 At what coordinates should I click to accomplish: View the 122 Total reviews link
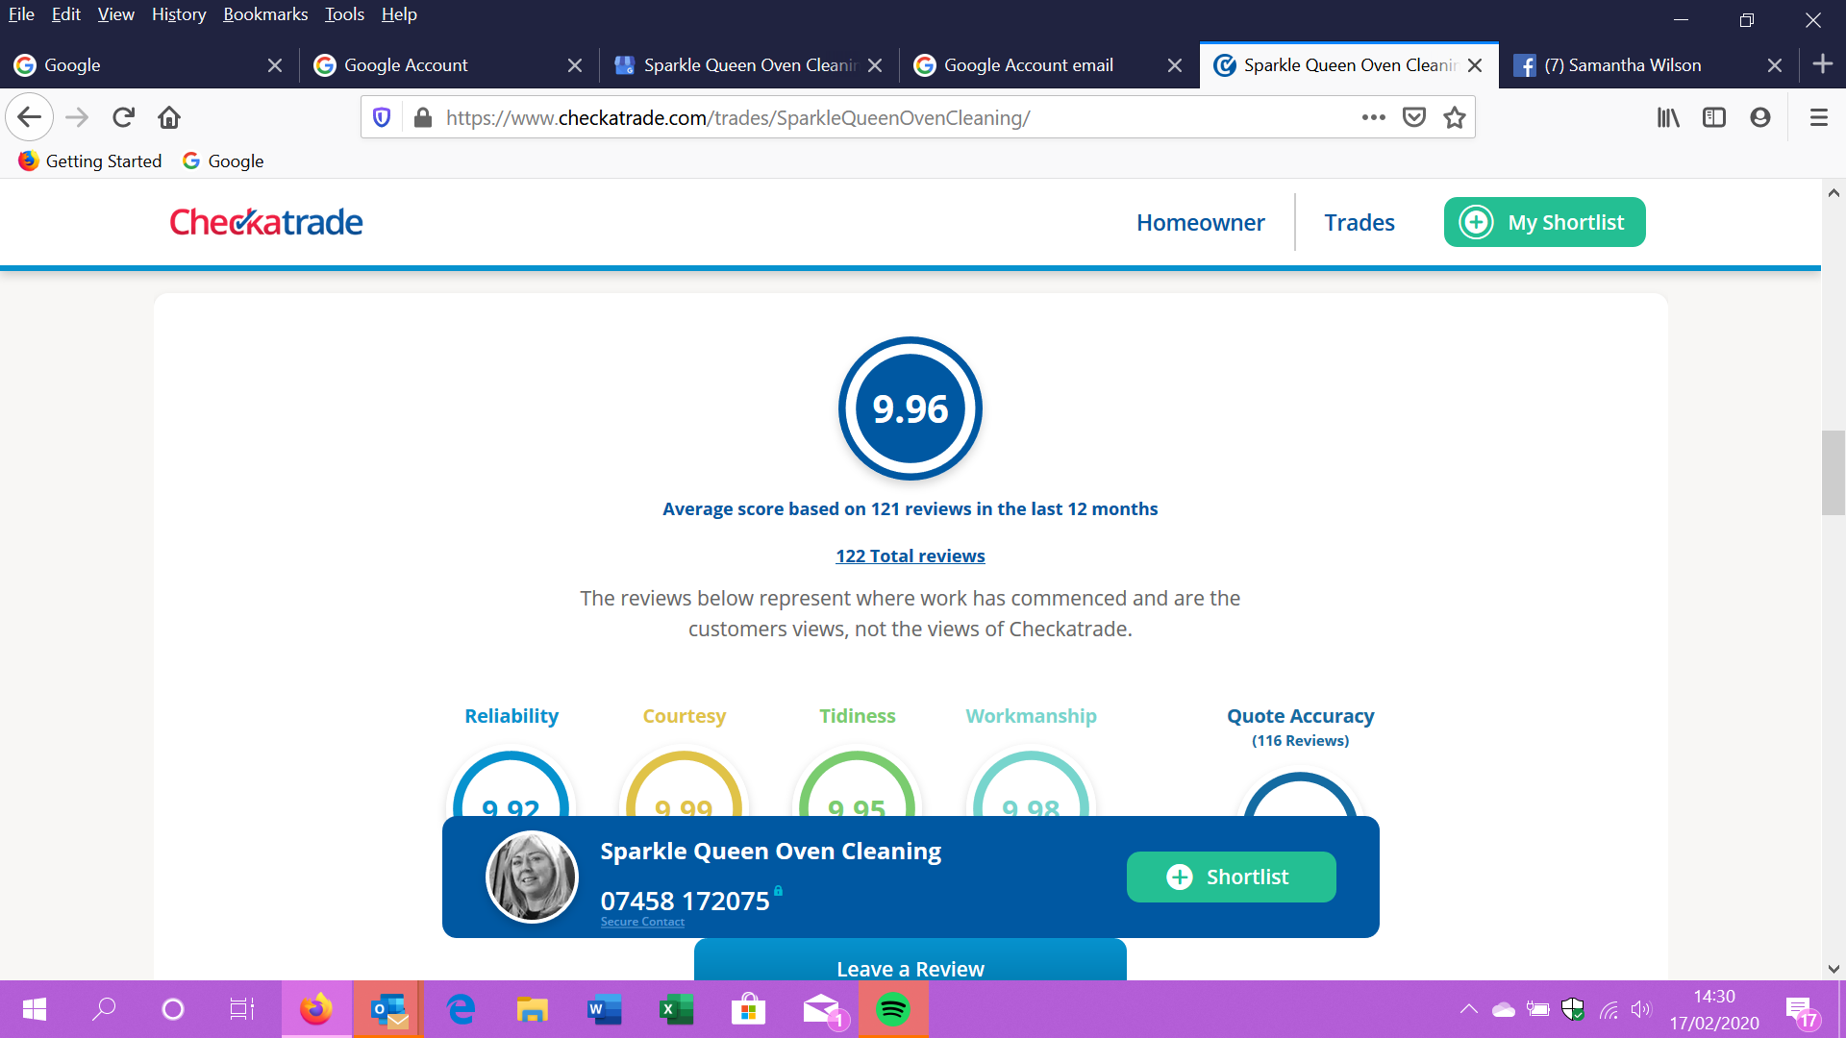(911, 556)
